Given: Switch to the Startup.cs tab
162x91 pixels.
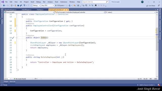Looking at the screenshot, I should (x=40, y=10).
